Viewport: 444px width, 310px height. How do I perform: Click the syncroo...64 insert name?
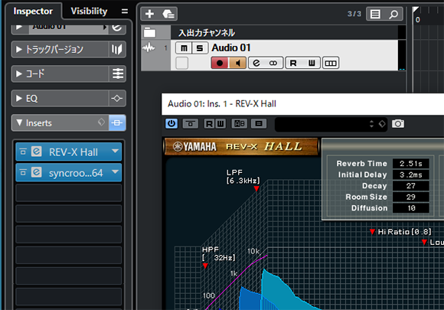coord(76,173)
